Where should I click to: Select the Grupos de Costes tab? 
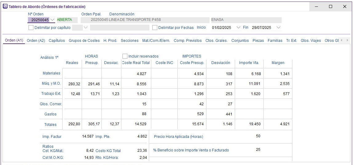click(x=84, y=41)
